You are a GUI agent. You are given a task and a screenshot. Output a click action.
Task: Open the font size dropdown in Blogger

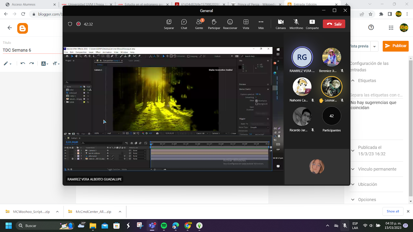tap(56, 63)
